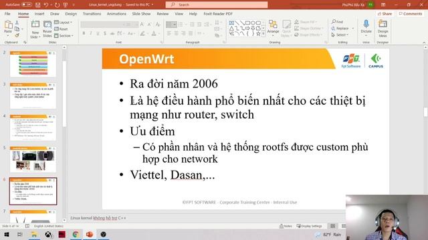Viewport: 428px width, 240px height.
Task: Collapse the ribbon with the chevron
Action: coord(424,43)
